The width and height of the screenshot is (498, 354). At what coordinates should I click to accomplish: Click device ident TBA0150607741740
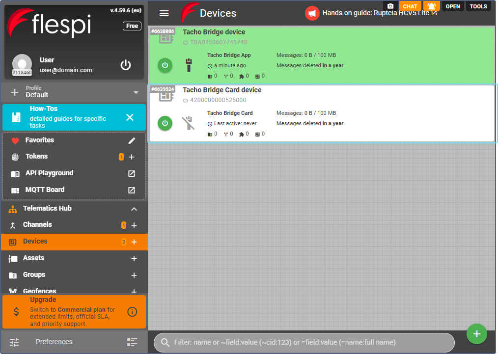pyautogui.click(x=219, y=42)
